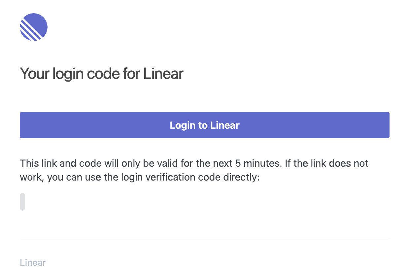Click the word 'Linear' in the heading
This screenshot has height=270, width=410.
tap(163, 73)
